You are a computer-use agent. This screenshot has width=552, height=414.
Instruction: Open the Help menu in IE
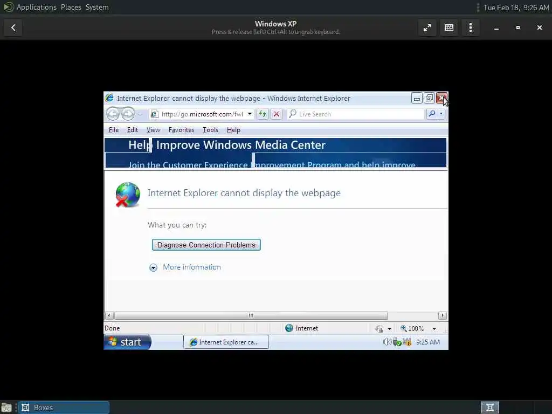click(x=233, y=130)
